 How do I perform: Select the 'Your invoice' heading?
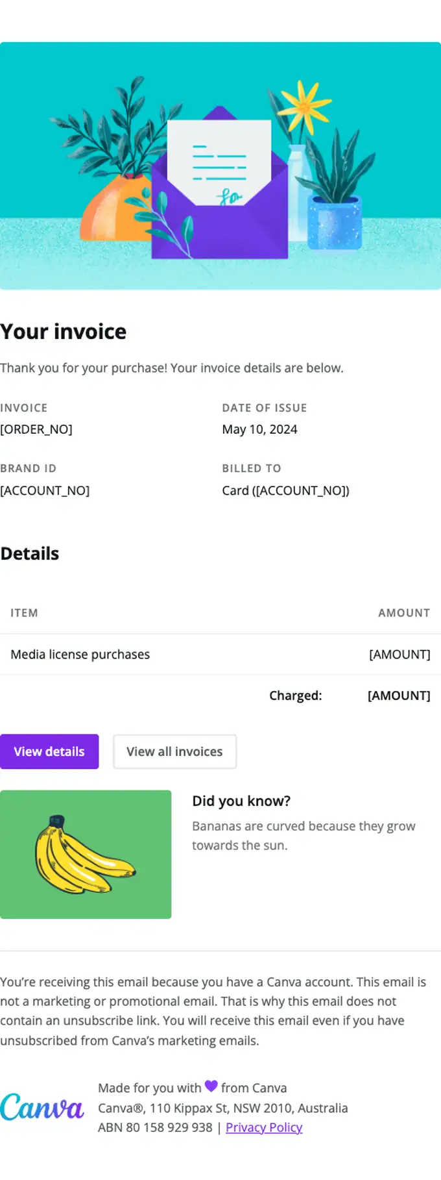[x=64, y=332]
